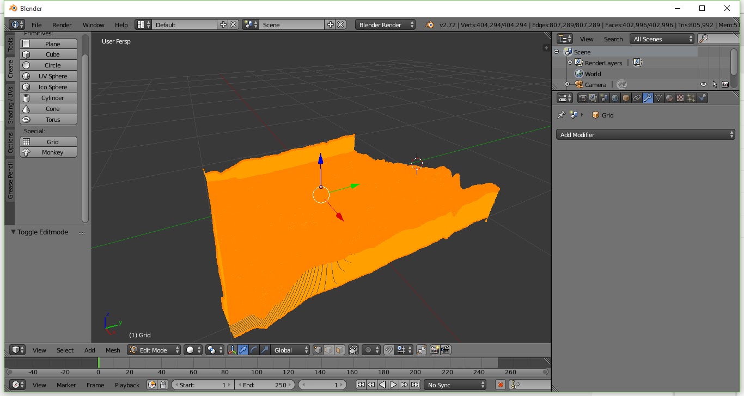Click the keying set key icon in timeline
Screen dimensions: 744x396
[x=515, y=385]
